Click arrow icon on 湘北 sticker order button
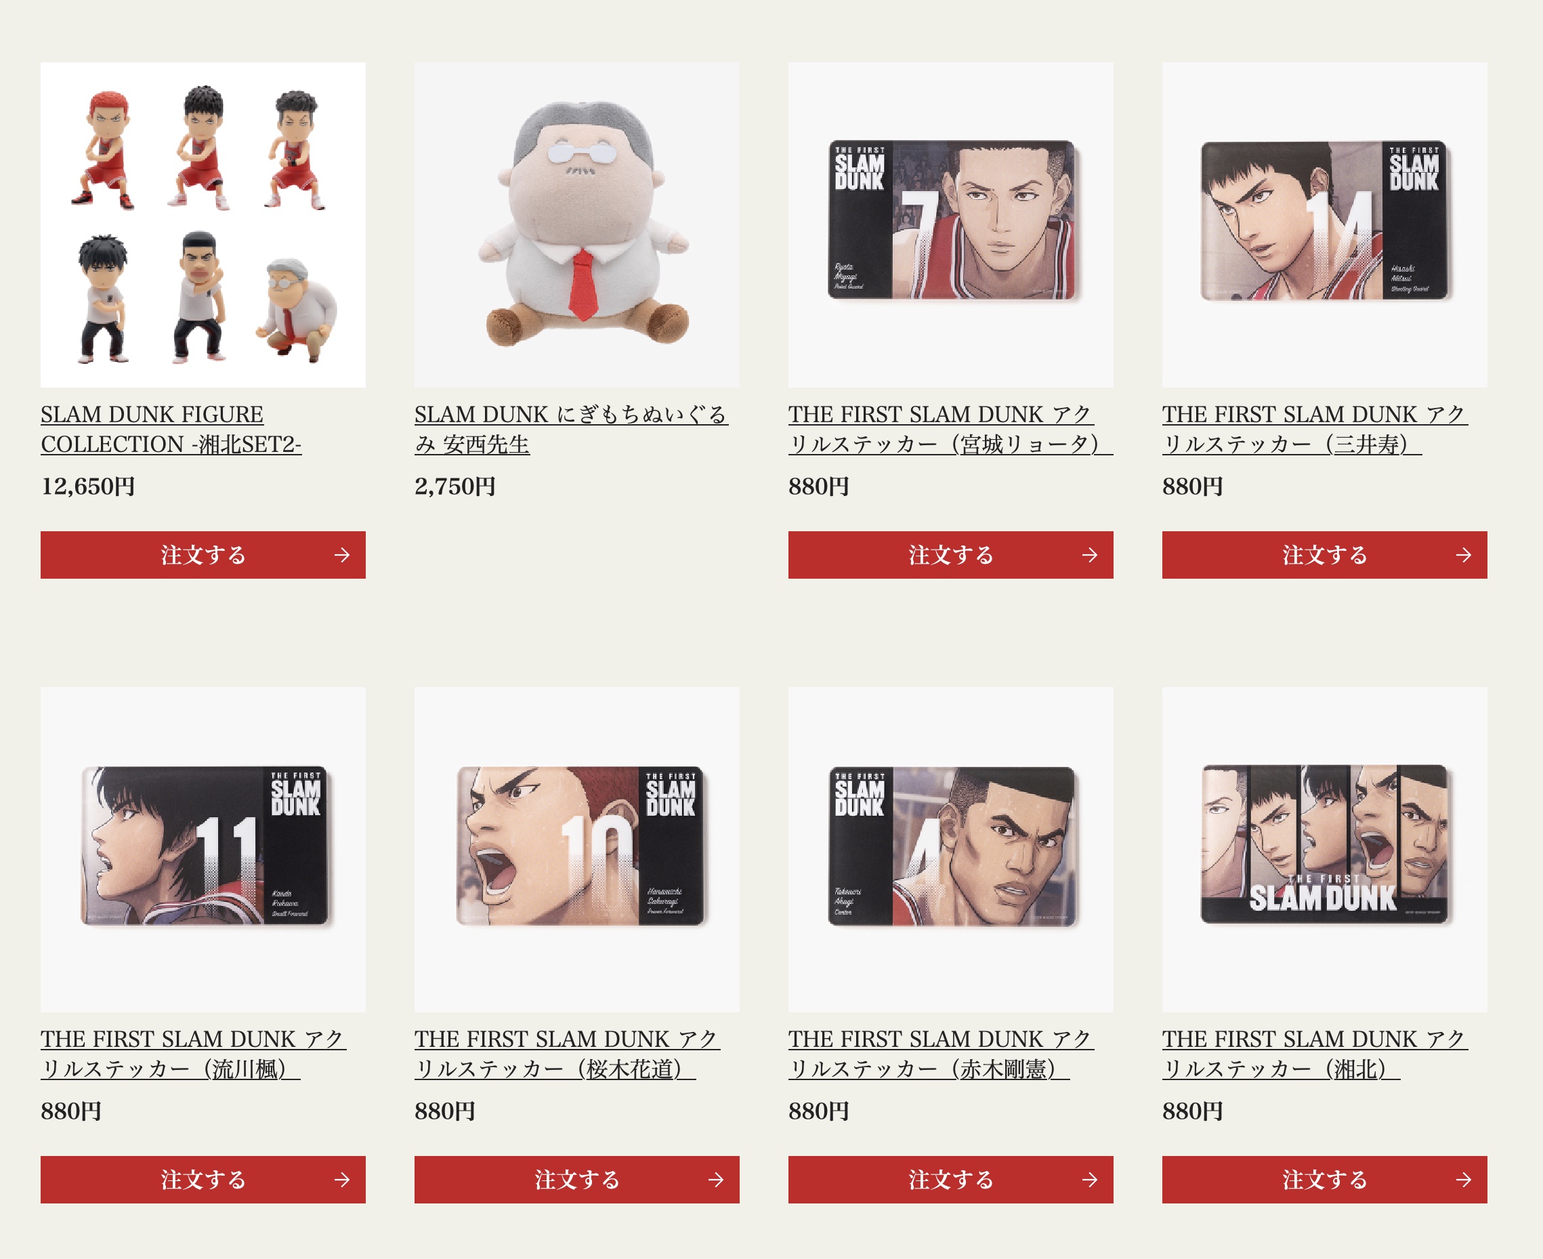Screen dimensions: 1543x1259 [1463, 1180]
